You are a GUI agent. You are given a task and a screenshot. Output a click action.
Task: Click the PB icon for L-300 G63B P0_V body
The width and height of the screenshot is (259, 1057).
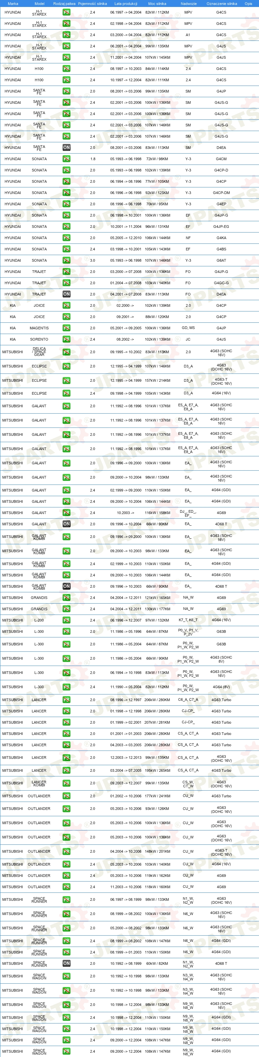[66, 632]
